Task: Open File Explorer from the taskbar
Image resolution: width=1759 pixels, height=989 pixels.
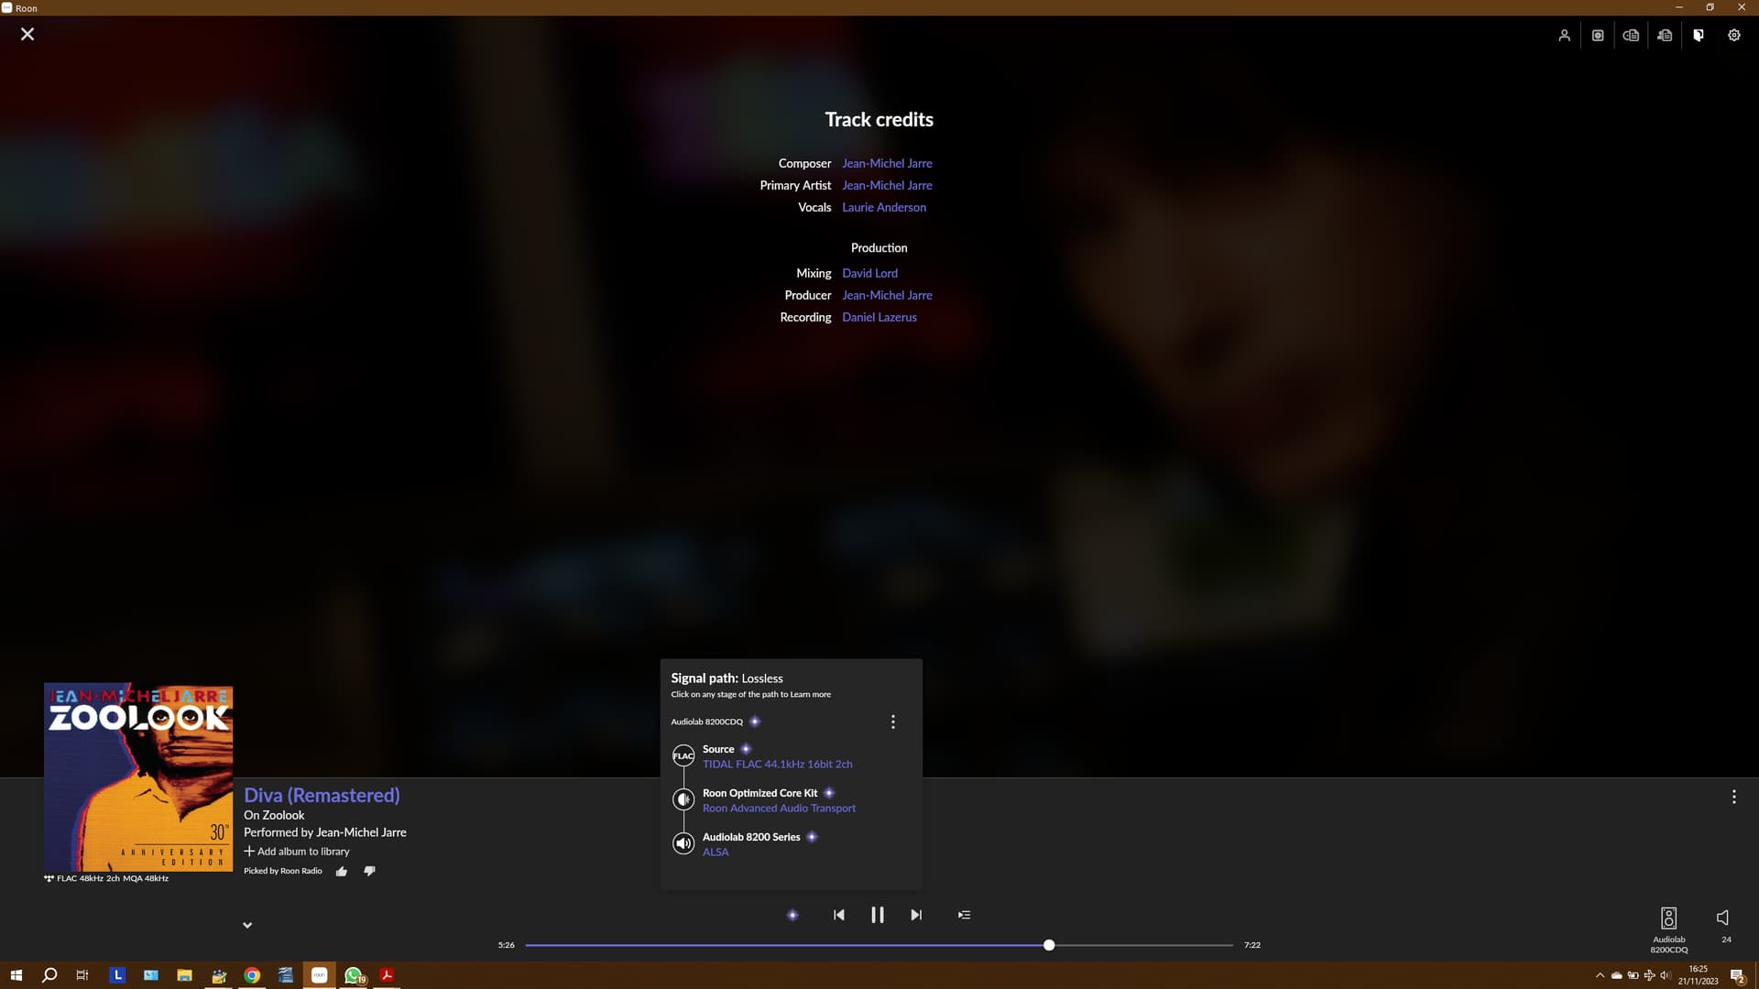Action: pos(184,975)
